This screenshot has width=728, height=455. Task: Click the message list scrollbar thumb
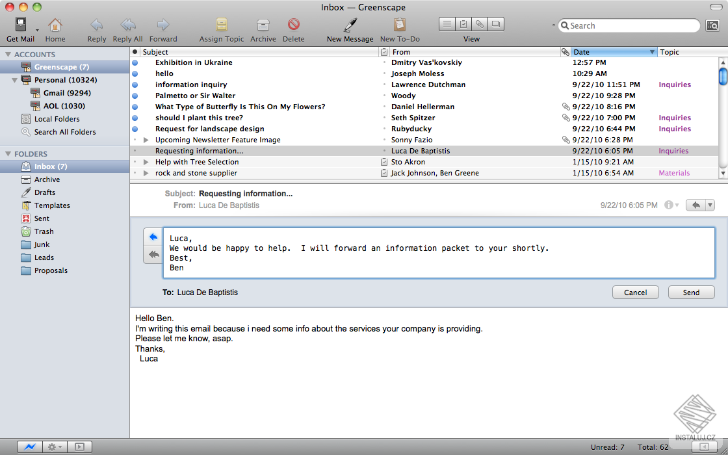click(723, 77)
